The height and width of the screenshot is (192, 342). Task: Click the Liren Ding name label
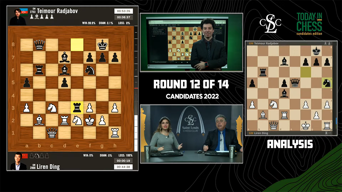[48, 167]
